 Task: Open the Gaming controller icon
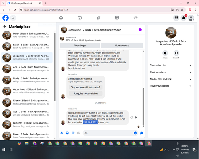click(135, 18)
